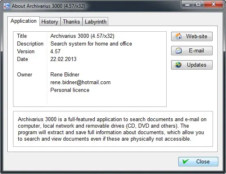Click the Date value 22.02.2013
This screenshot has width=226, height=174.
tap(63, 59)
